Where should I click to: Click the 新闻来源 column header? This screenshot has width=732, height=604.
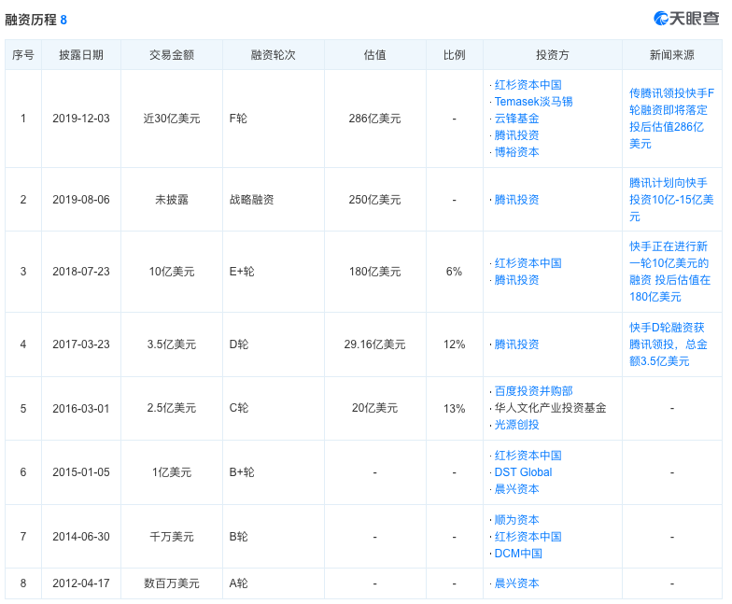pyautogui.click(x=672, y=55)
